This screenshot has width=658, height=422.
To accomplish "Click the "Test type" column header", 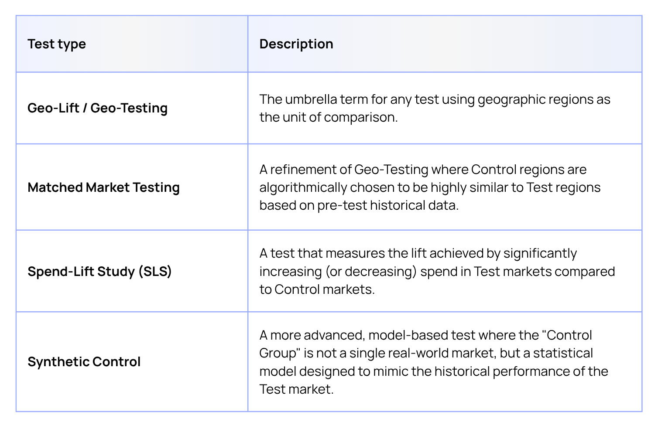I will tap(57, 44).
